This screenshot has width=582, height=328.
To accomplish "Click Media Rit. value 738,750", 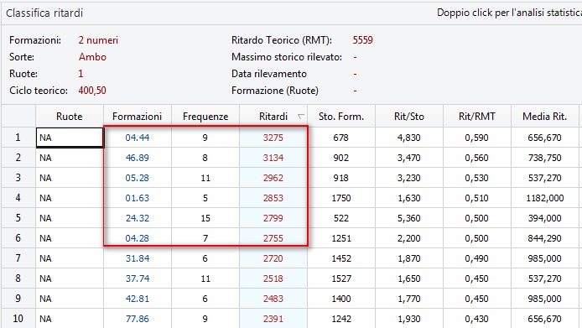I will click(544, 158).
